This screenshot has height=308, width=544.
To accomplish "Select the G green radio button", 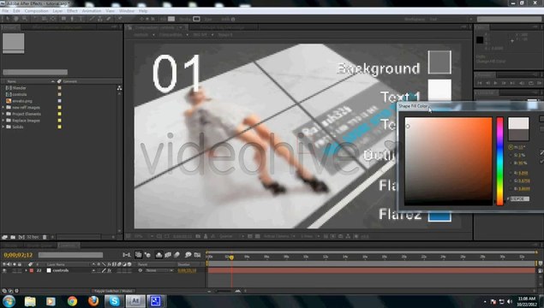I will 511,181.
